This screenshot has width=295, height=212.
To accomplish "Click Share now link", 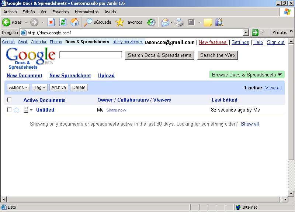I will [x=116, y=110].
